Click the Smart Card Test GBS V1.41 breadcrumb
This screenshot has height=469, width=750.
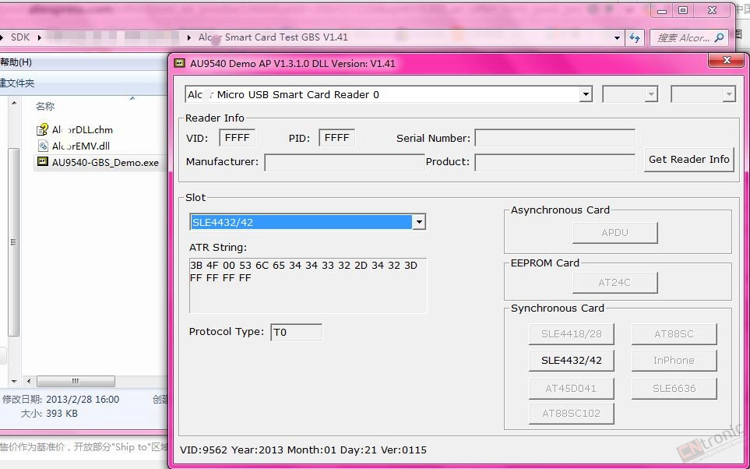tap(273, 37)
